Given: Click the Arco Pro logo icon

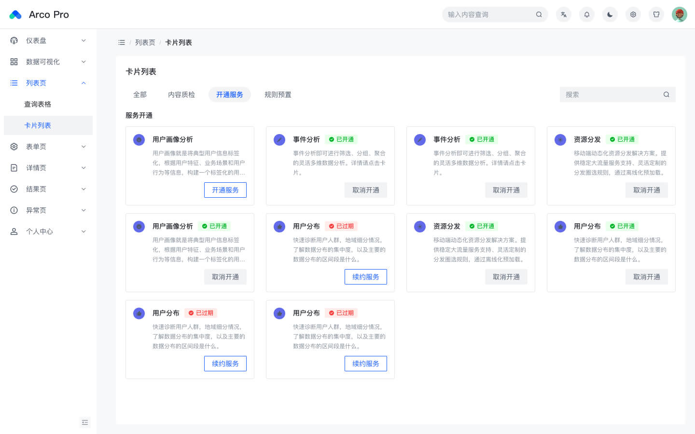Looking at the screenshot, I should point(15,14).
